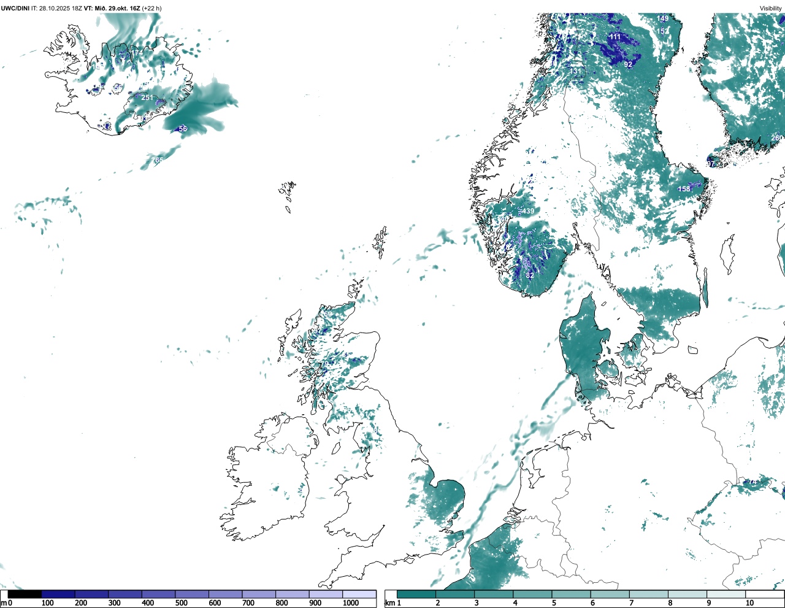
Task: Click the '8' tick label in km legend
Action: (x=670, y=603)
